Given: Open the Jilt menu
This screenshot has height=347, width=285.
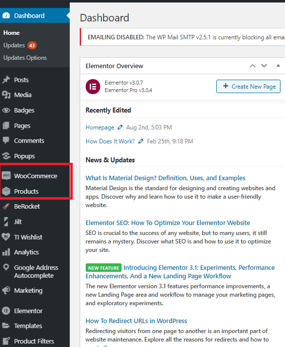Looking at the screenshot, I should coord(35,222).
